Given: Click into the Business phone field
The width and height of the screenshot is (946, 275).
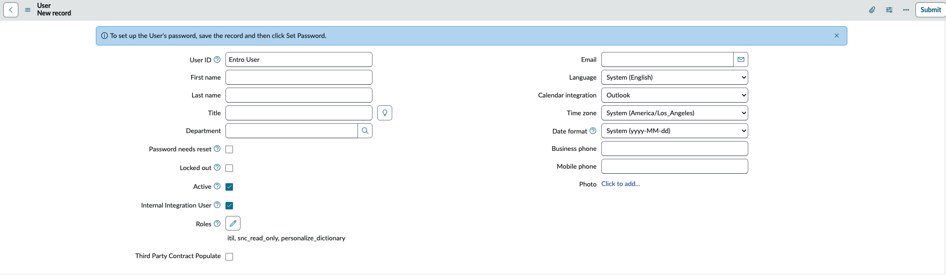Looking at the screenshot, I should click(x=675, y=149).
